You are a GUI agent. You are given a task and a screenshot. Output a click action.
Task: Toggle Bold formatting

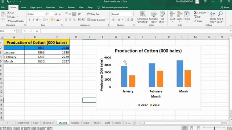(29, 20)
